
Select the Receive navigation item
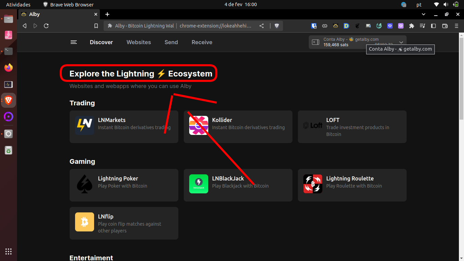coord(202,42)
